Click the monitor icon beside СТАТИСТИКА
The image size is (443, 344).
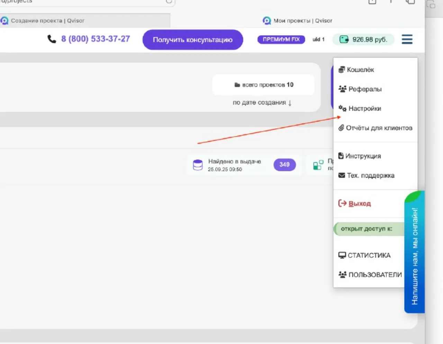[x=342, y=255]
